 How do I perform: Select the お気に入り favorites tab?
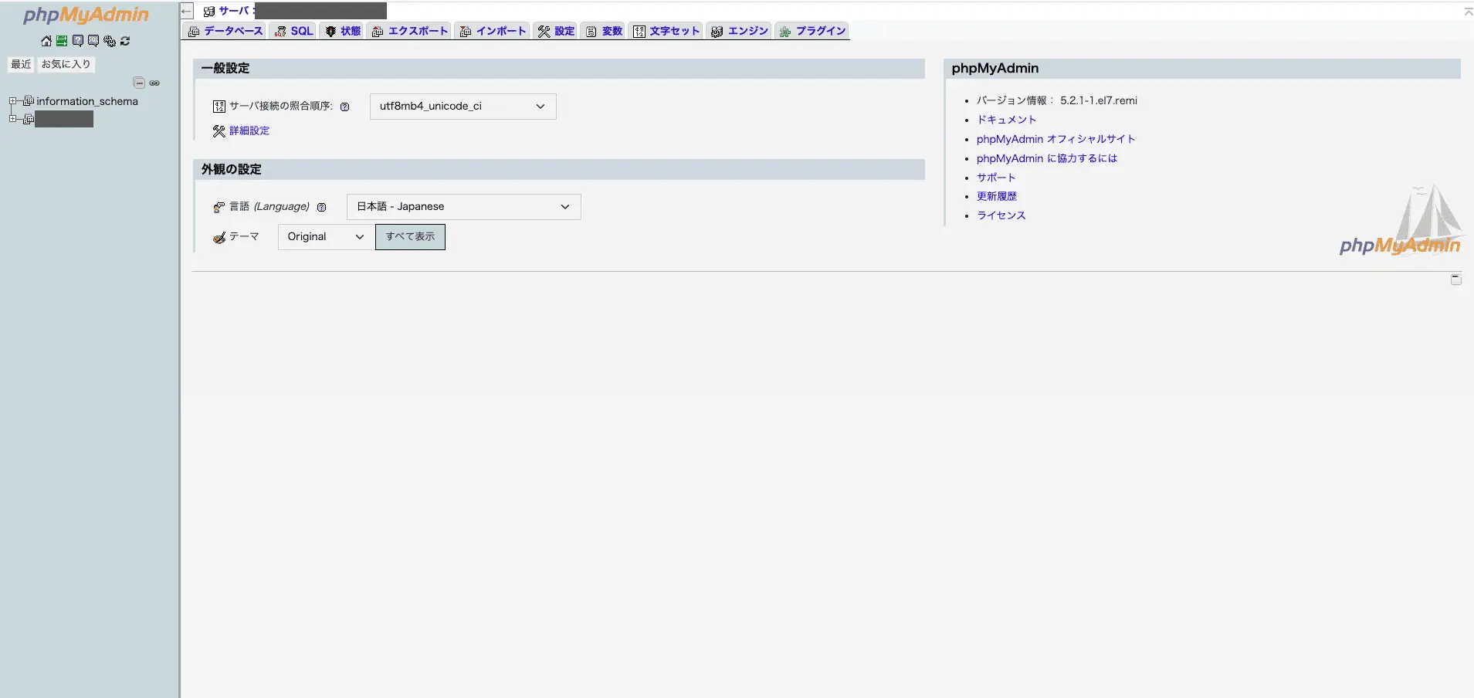pyautogui.click(x=66, y=64)
